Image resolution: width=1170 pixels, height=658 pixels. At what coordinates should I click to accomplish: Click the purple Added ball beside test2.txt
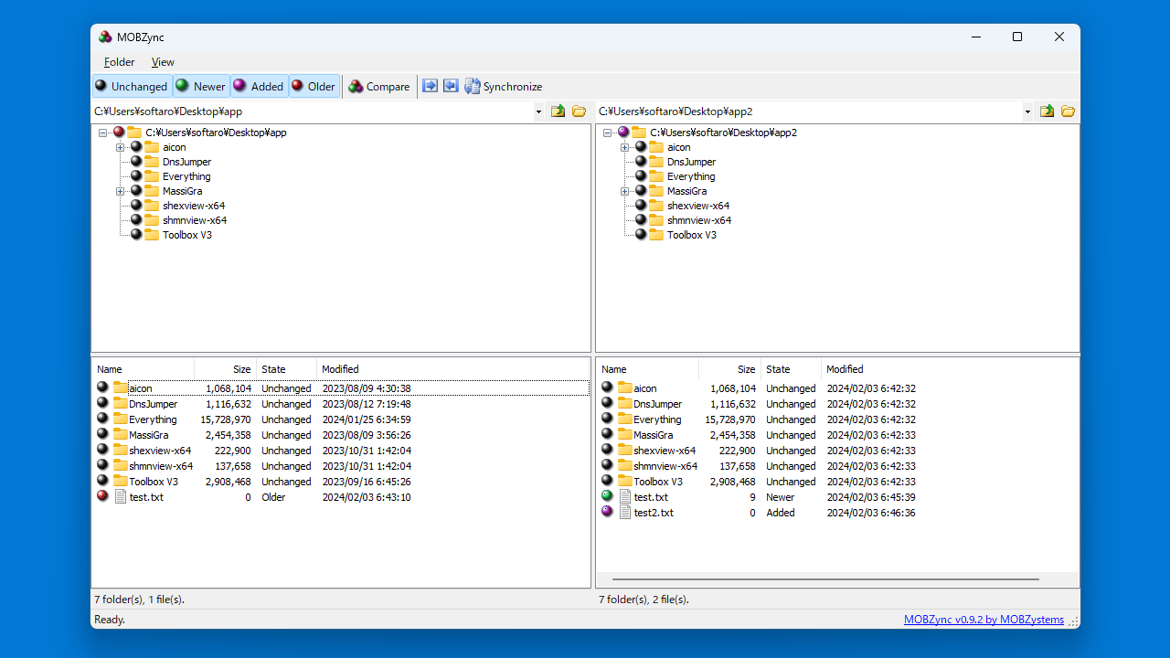coord(607,512)
